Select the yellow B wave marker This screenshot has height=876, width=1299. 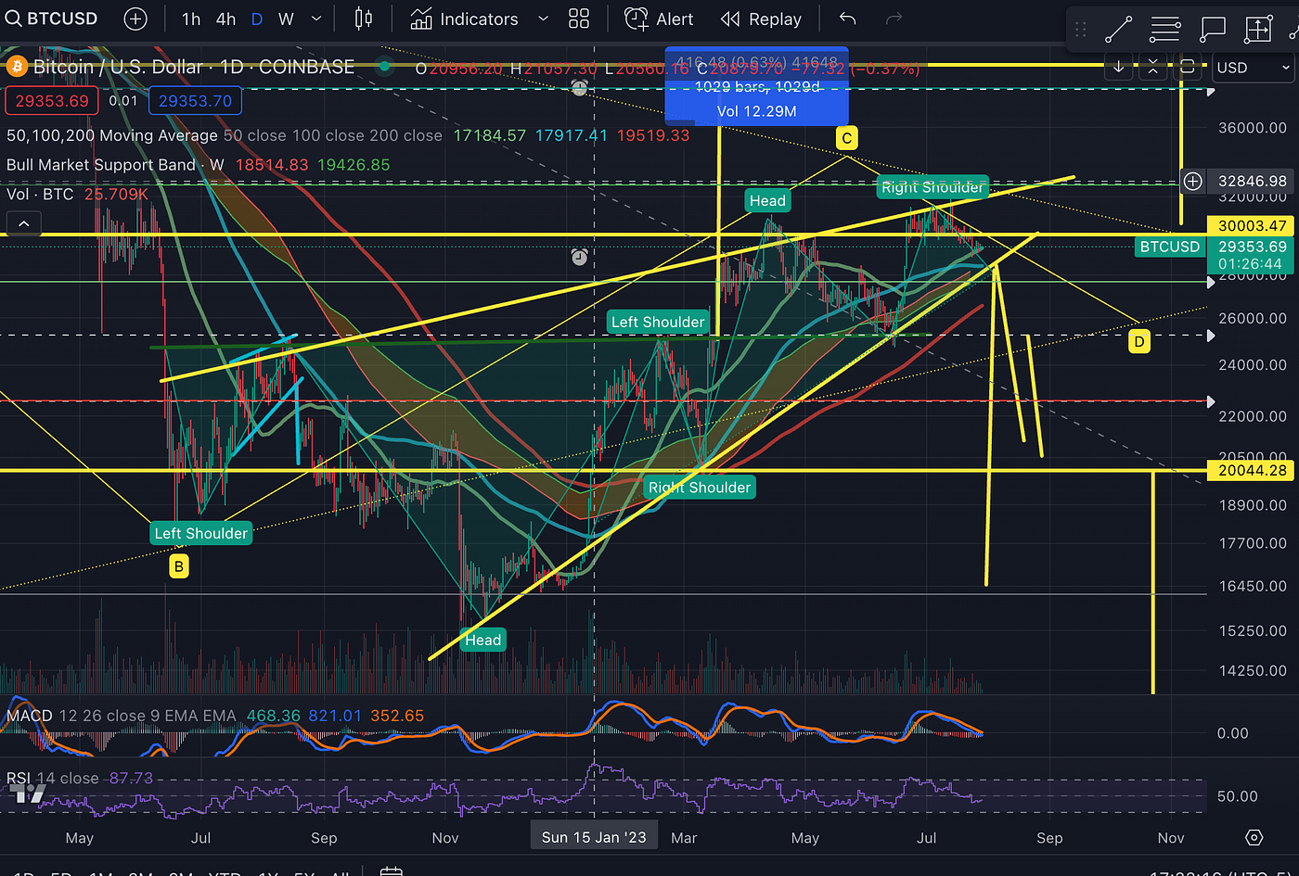click(x=178, y=566)
